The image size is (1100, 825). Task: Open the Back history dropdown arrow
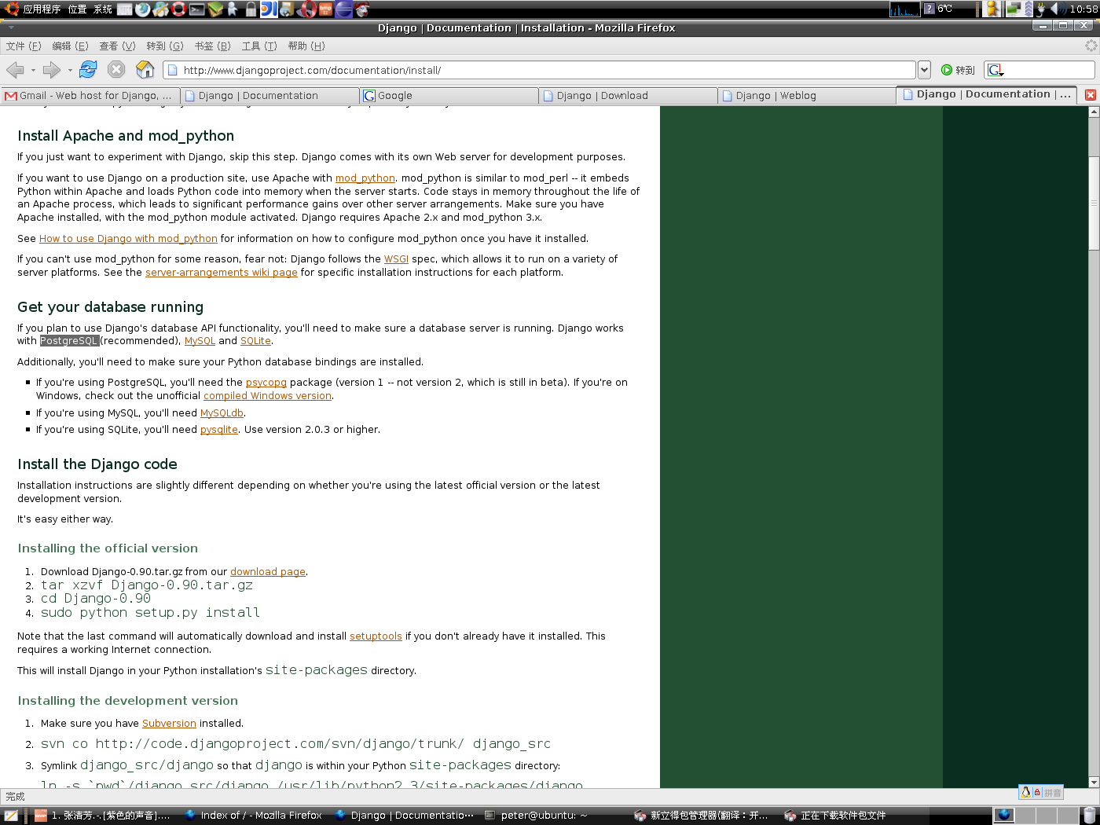33,71
